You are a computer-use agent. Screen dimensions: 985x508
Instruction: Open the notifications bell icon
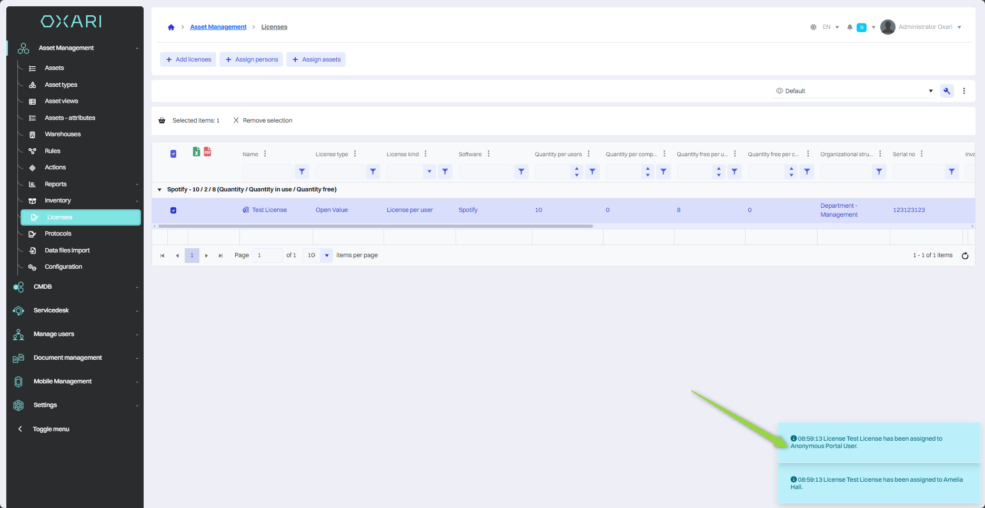click(850, 27)
